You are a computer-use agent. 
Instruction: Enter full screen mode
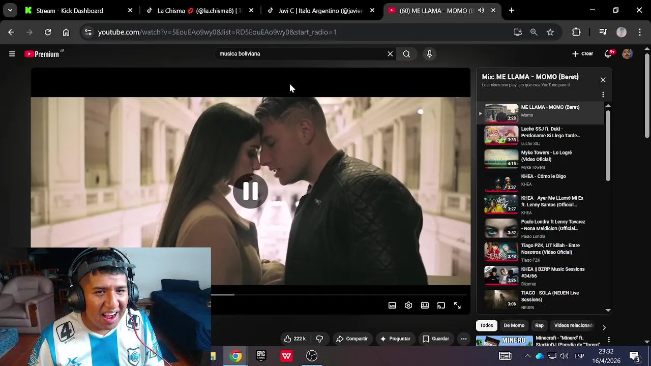pos(457,306)
